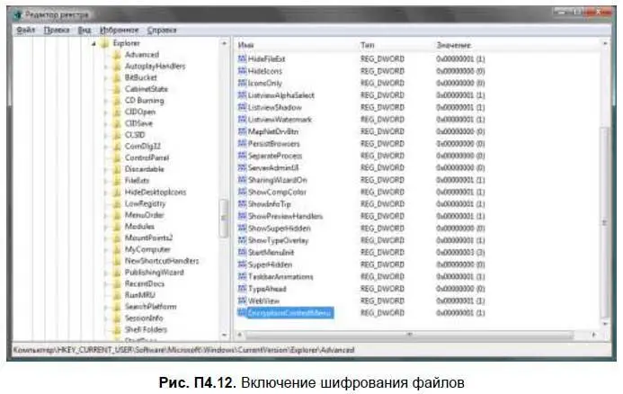Click the SeparateProcess value icon
The width and height of the screenshot is (623, 394).
[x=242, y=156]
